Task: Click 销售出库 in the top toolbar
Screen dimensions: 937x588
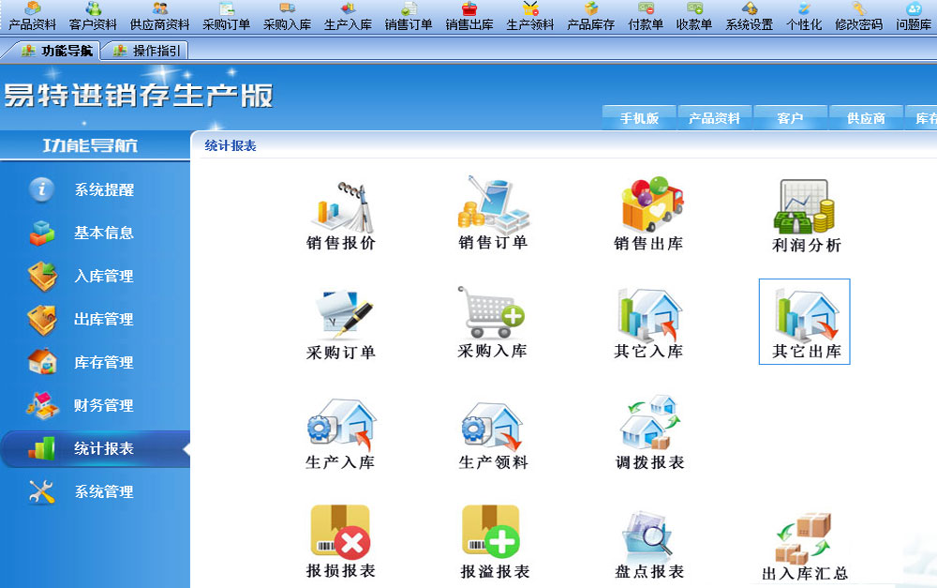Action: [469, 17]
